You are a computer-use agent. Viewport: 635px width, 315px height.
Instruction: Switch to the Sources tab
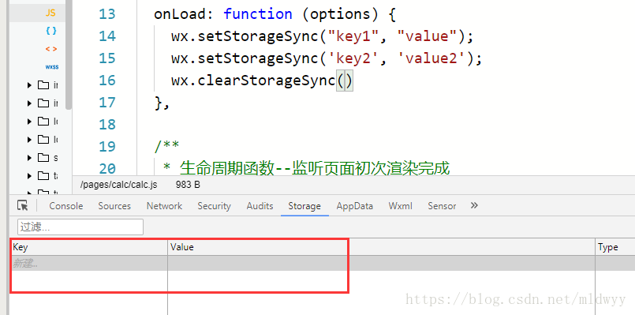pos(114,206)
